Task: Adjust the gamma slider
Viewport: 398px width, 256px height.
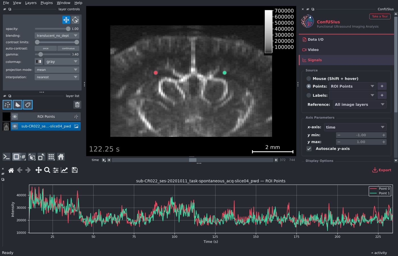Action: 53,54
